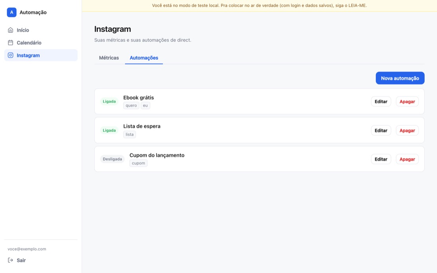Create a Nova automação
Image resolution: width=437 pixels, height=273 pixels.
[400, 78]
